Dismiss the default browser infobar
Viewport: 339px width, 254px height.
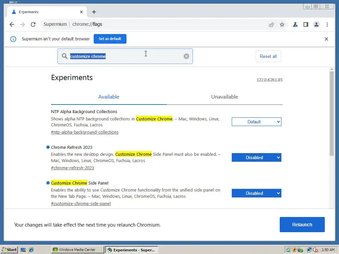pos(326,39)
